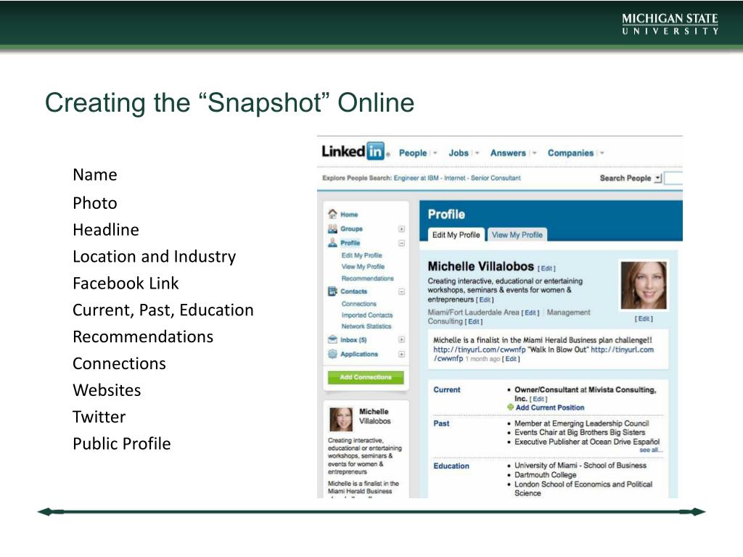Click Edit link under the profile photo

(644, 319)
